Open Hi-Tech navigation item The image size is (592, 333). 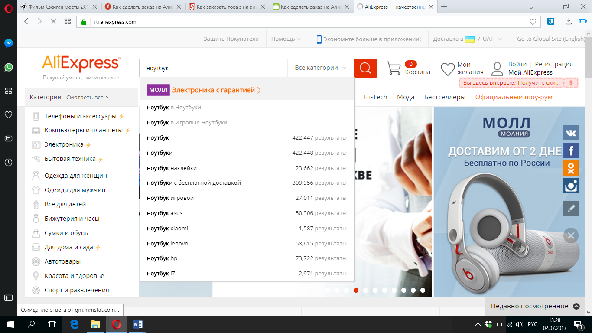coord(375,97)
